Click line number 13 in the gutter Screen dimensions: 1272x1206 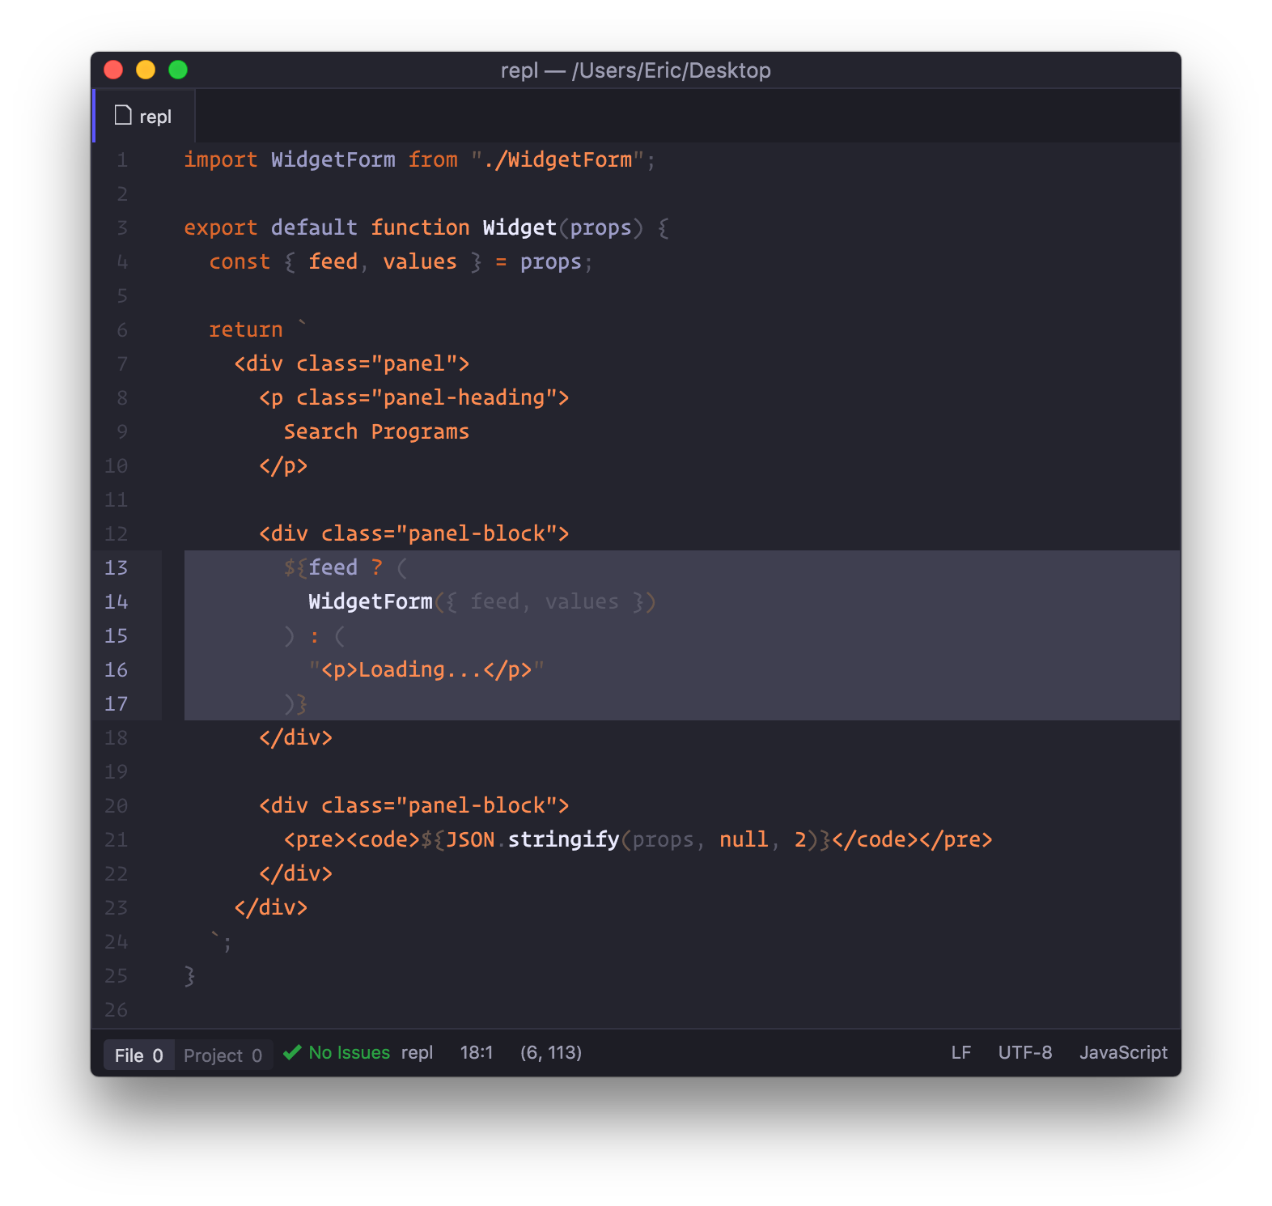point(117,568)
